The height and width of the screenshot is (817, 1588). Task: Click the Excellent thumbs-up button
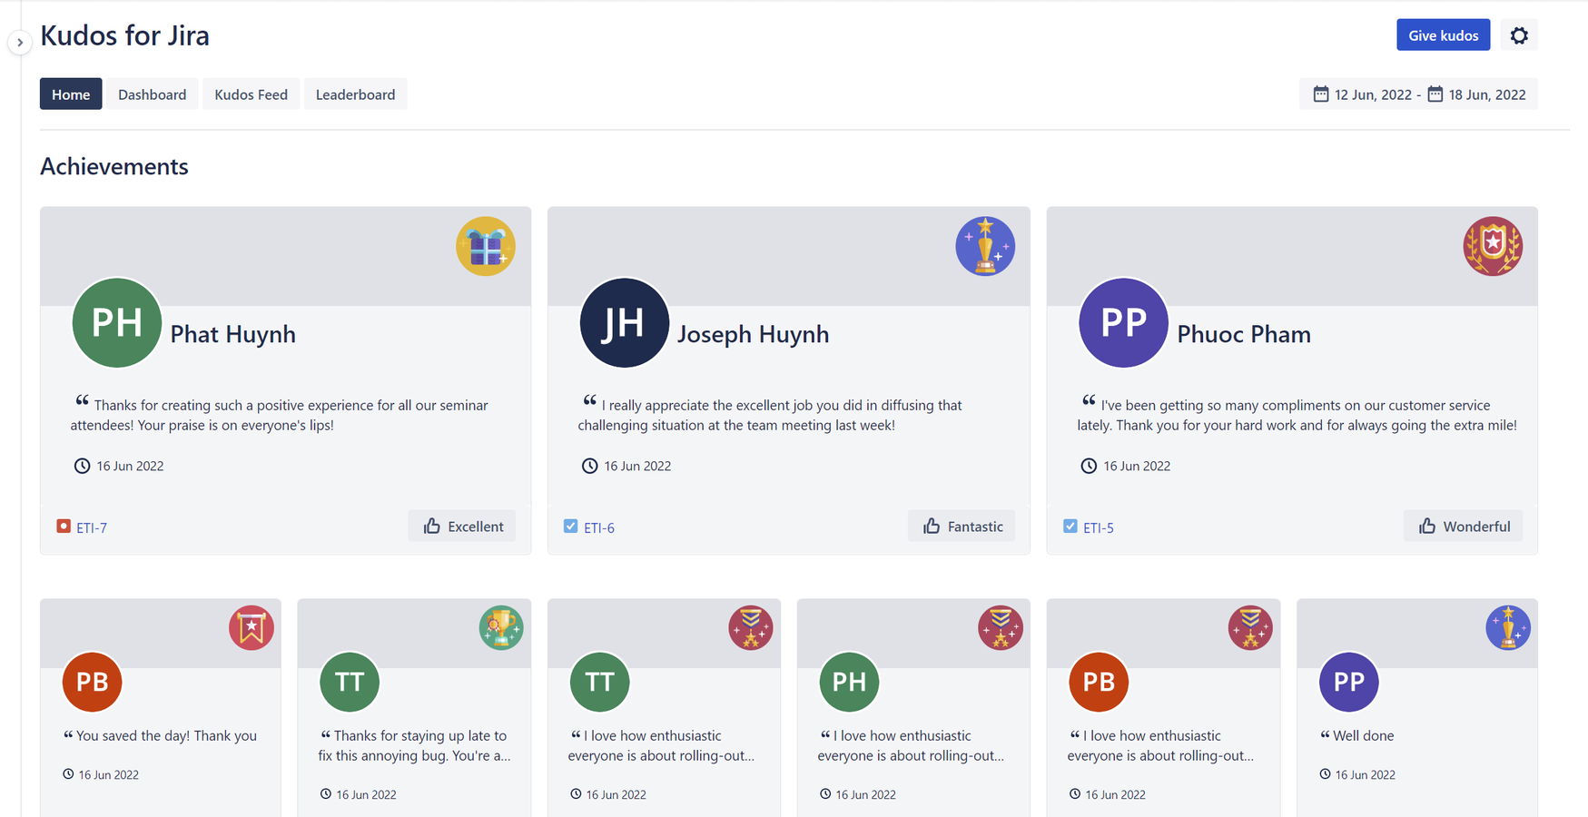[x=462, y=527]
